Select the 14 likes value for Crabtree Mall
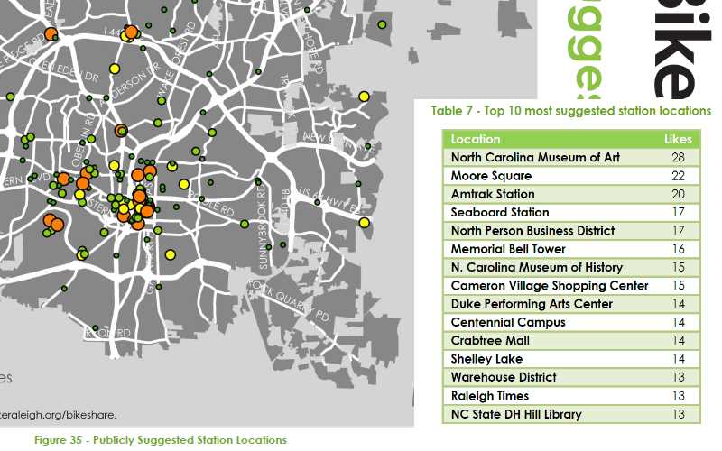 [679, 341]
